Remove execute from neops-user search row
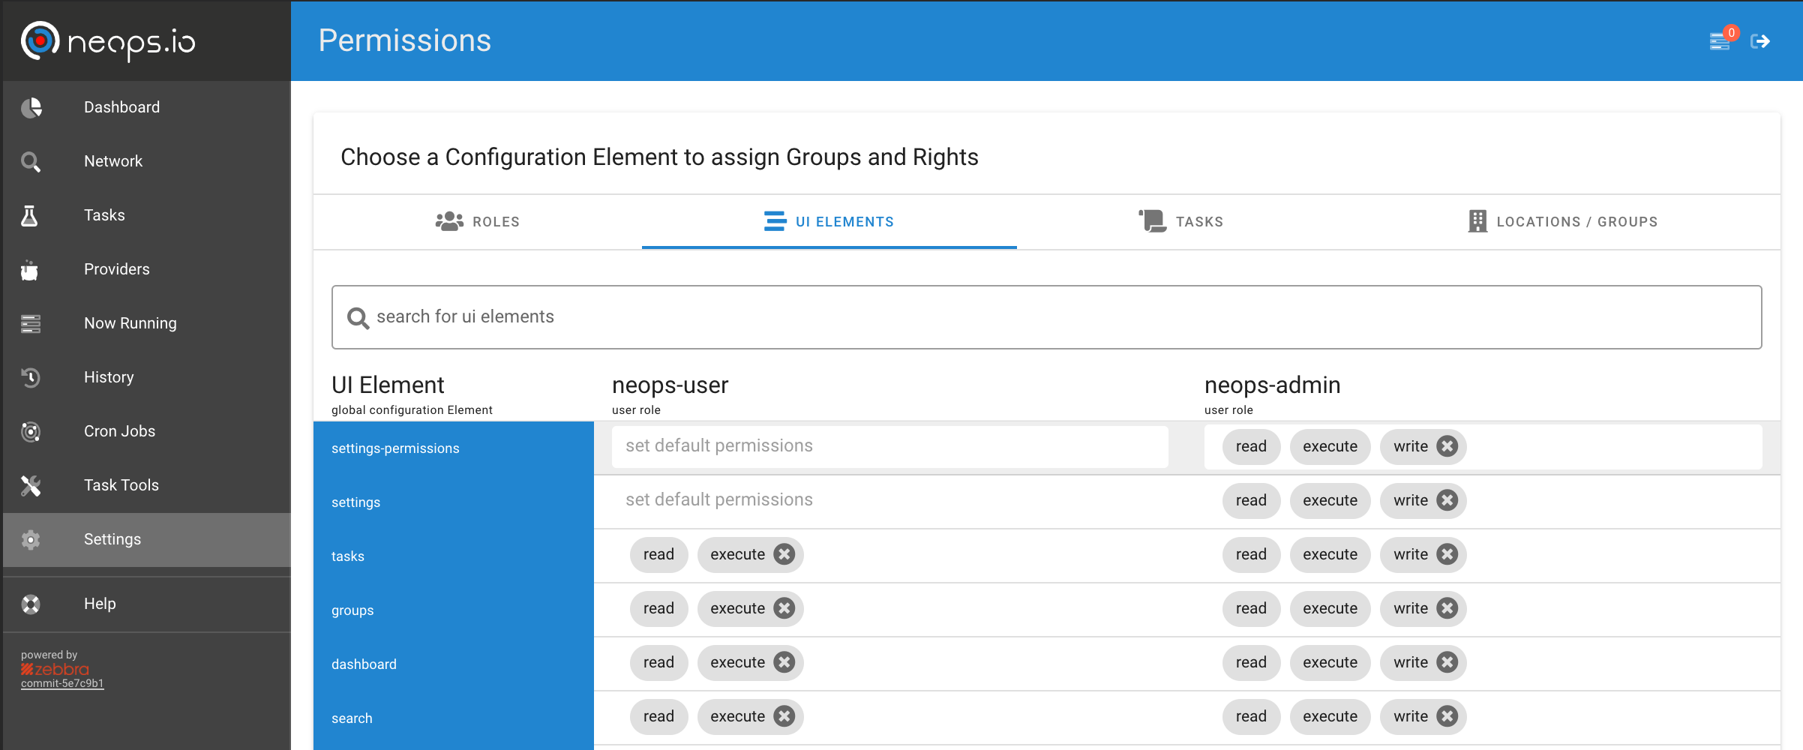 [784, 716]
